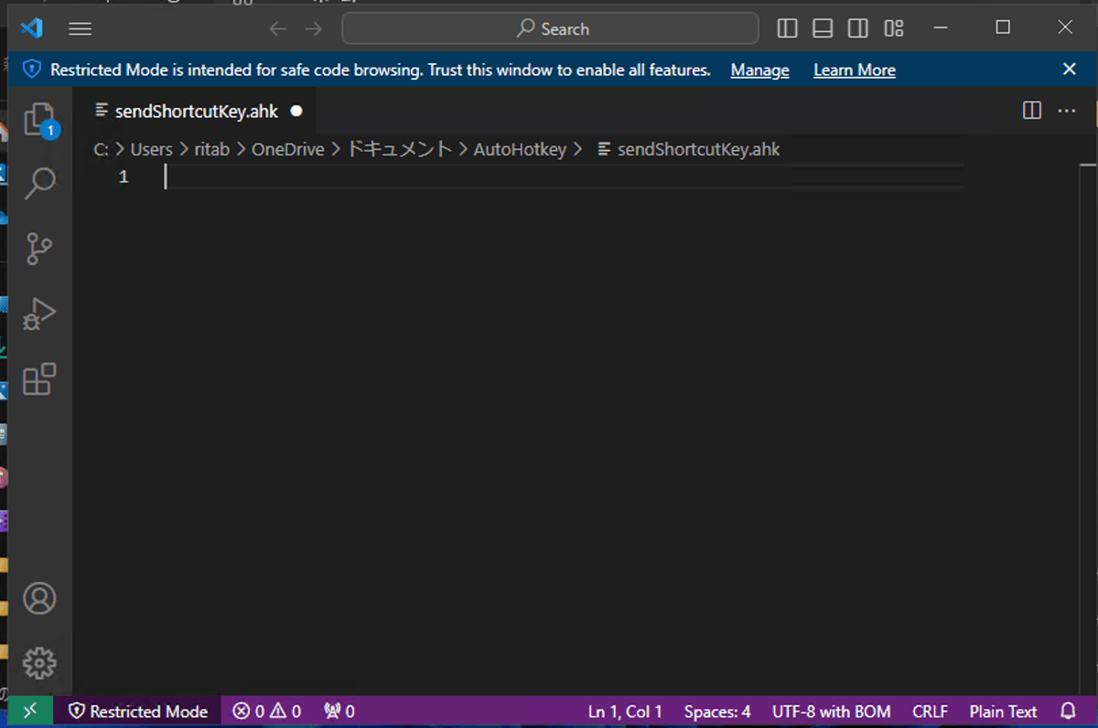This screenshot has width=1098, height=728.
Task: Open the Run and Debug view
Action: point(39,314)
